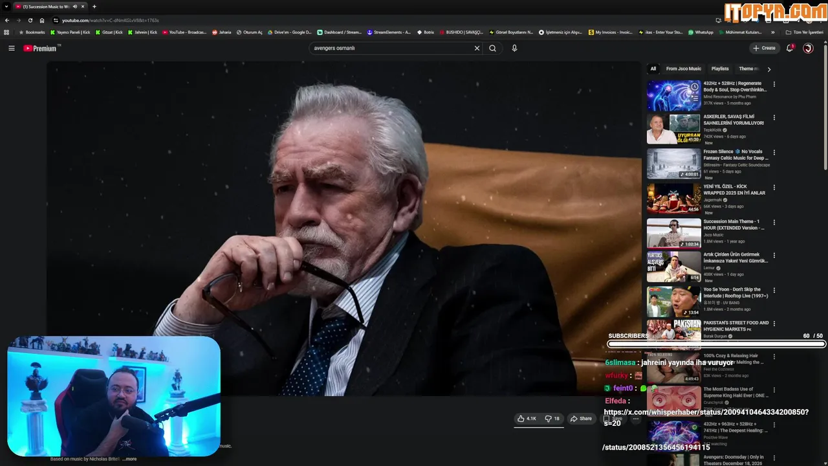Open options for 'Artık Çin'den Ürün Getirmek' video
Screen dimensions: 828x466
(774, 256)
